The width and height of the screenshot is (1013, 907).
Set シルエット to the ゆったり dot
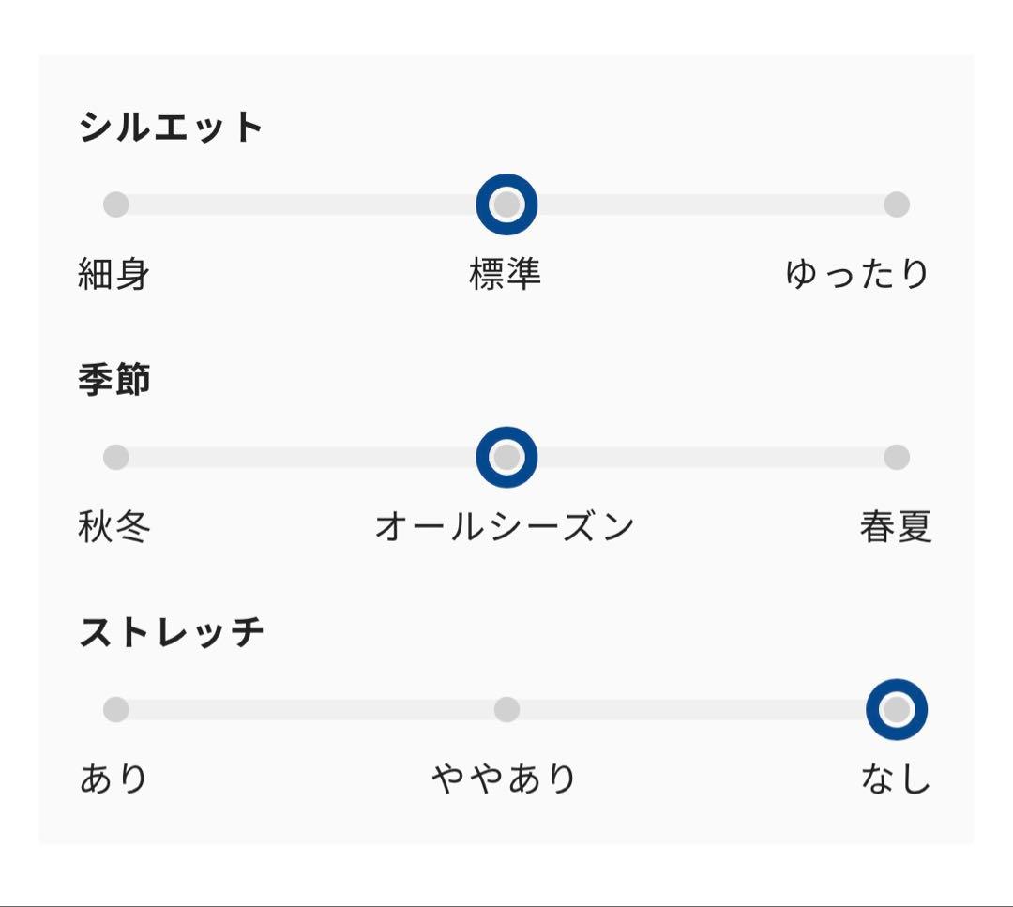[x=897, y=204]
